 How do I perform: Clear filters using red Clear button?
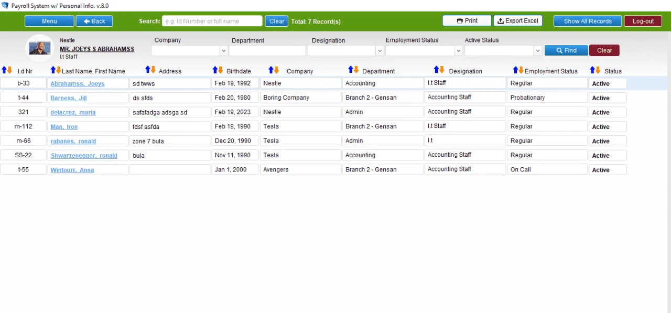pos(604,50)
